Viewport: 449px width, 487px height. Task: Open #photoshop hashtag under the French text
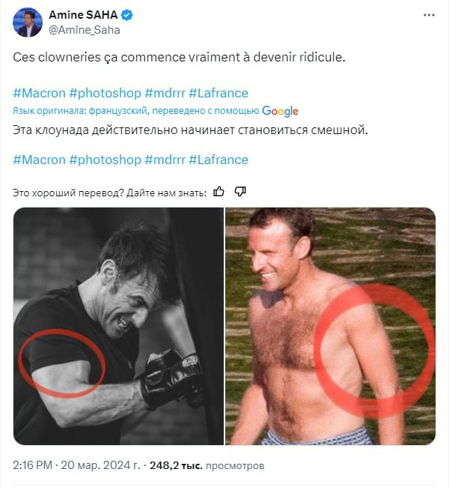coord(105,93)
